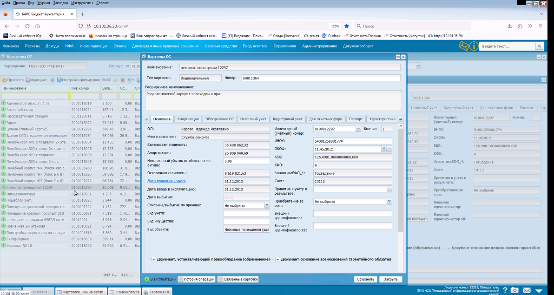The height and width of the screenshot is (295, 554).
Task: Clear the ОКОФ field with X icon
Action: point(384,149)
